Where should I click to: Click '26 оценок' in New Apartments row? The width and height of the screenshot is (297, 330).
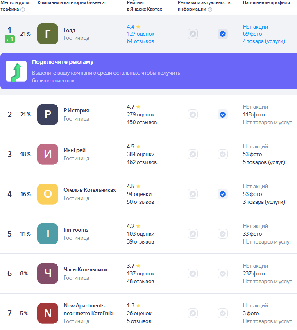pyautogui.click(x=139, y=314)
